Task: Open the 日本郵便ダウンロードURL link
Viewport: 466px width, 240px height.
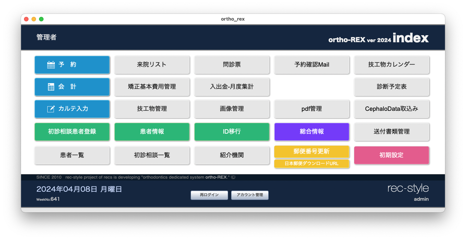Action: tap(312, 164)
